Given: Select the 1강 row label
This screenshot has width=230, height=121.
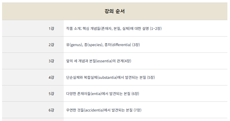Looking at the screenshot, I should click(51, 28).
